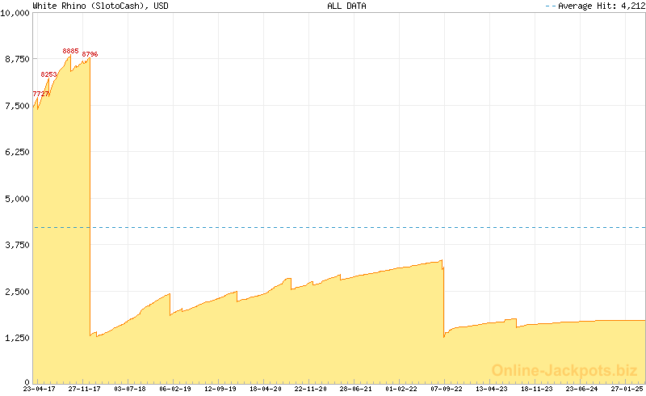Click the 1,250 y-axis label
This screenshot has height=396, width=646.
point(17,337)
